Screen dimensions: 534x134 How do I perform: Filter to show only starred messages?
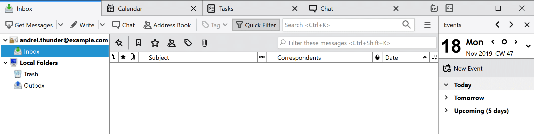point(155,43)
